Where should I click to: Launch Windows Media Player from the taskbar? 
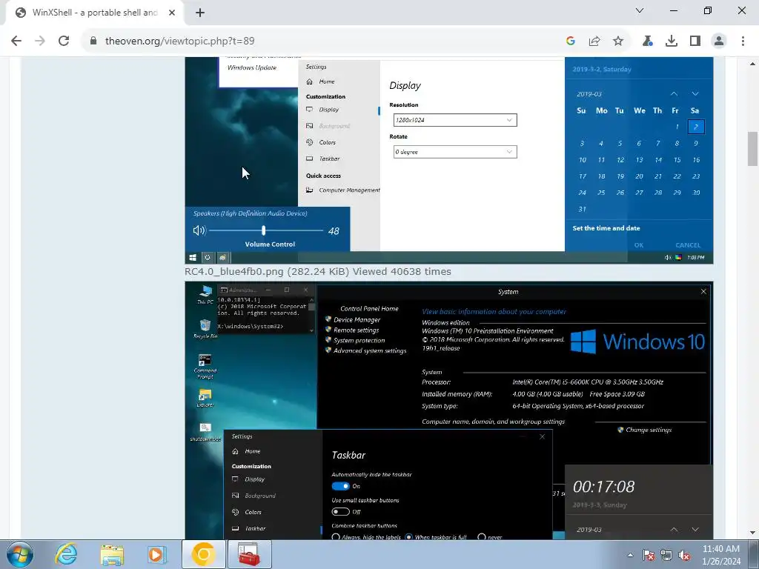156,554
